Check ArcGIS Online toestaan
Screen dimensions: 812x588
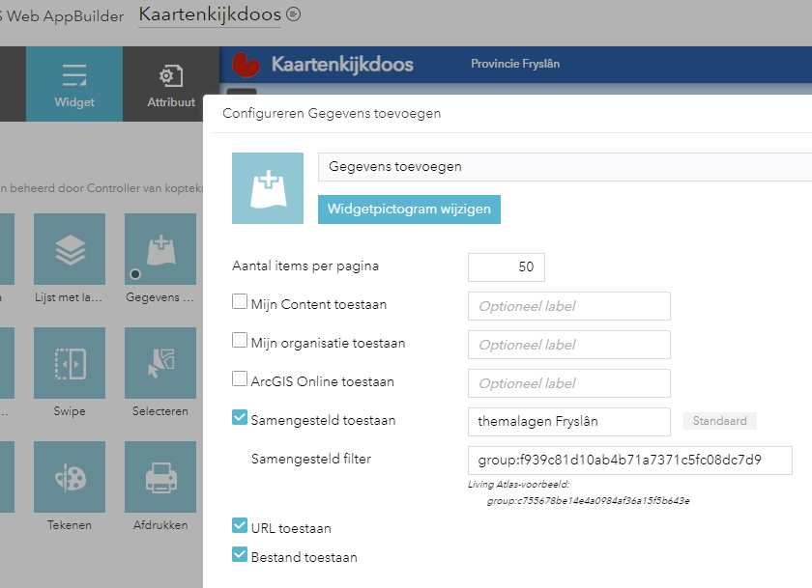238,378
